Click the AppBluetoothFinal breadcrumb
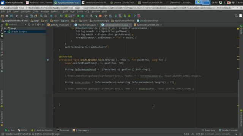 coord(15,20)
